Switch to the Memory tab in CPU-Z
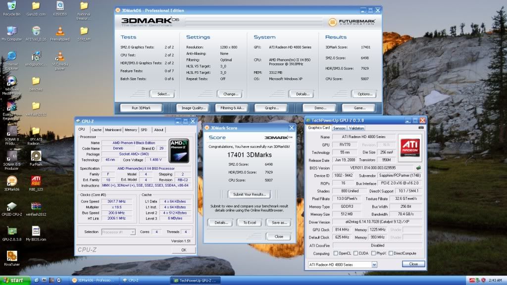Viewport: 507px width, 285px height. click(x=131, y=130)
